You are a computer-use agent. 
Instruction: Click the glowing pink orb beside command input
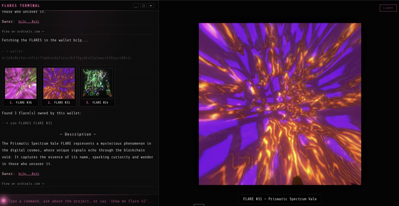[x=4, y=201]
